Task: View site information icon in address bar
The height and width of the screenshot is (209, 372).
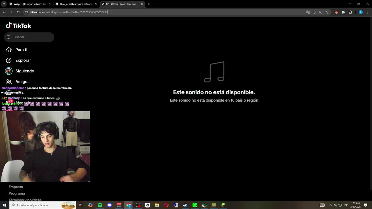Action: pos(26,12)
